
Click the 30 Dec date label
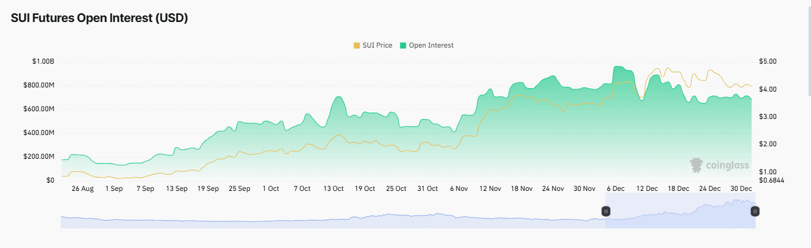point(741,189)
